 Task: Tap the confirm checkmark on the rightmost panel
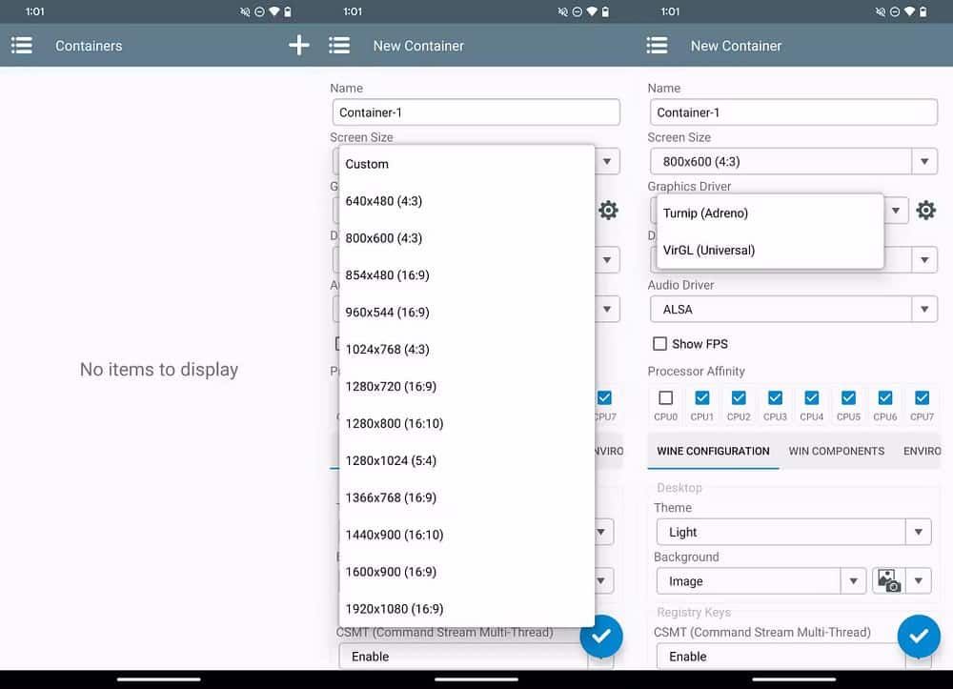pyautogui.click(x=919, y=636)
